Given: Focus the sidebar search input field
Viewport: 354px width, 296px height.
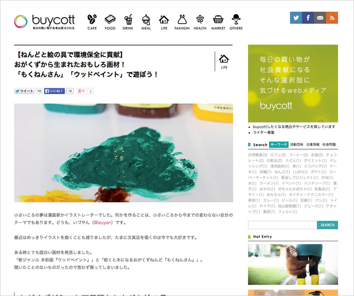Looking at the screenshot, I should 282,225.
